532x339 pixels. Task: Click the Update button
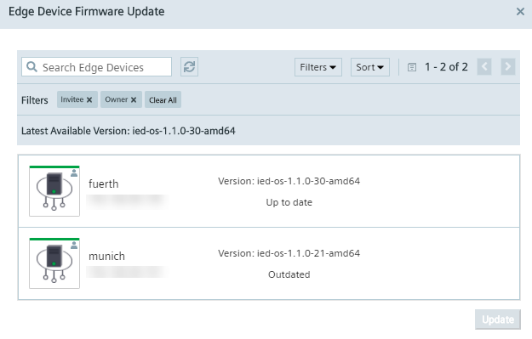[x=498, y=319]
